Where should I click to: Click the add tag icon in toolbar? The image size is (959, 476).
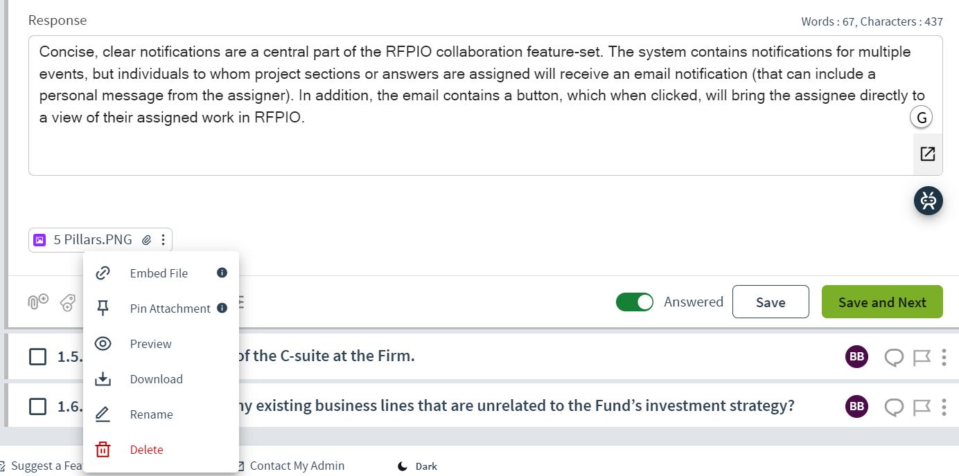click(67, 302)
